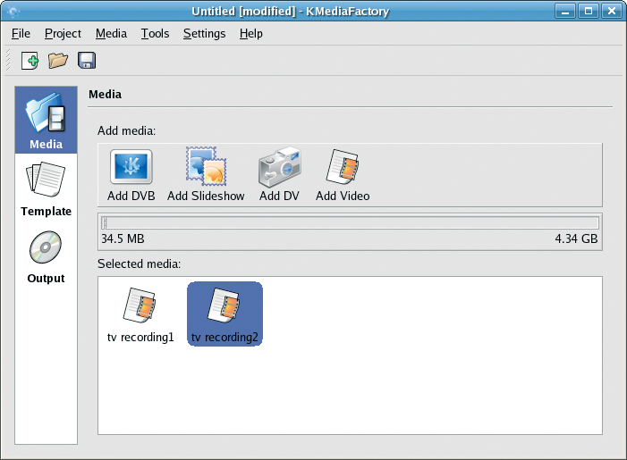Open the Project menu

[63, 34]
